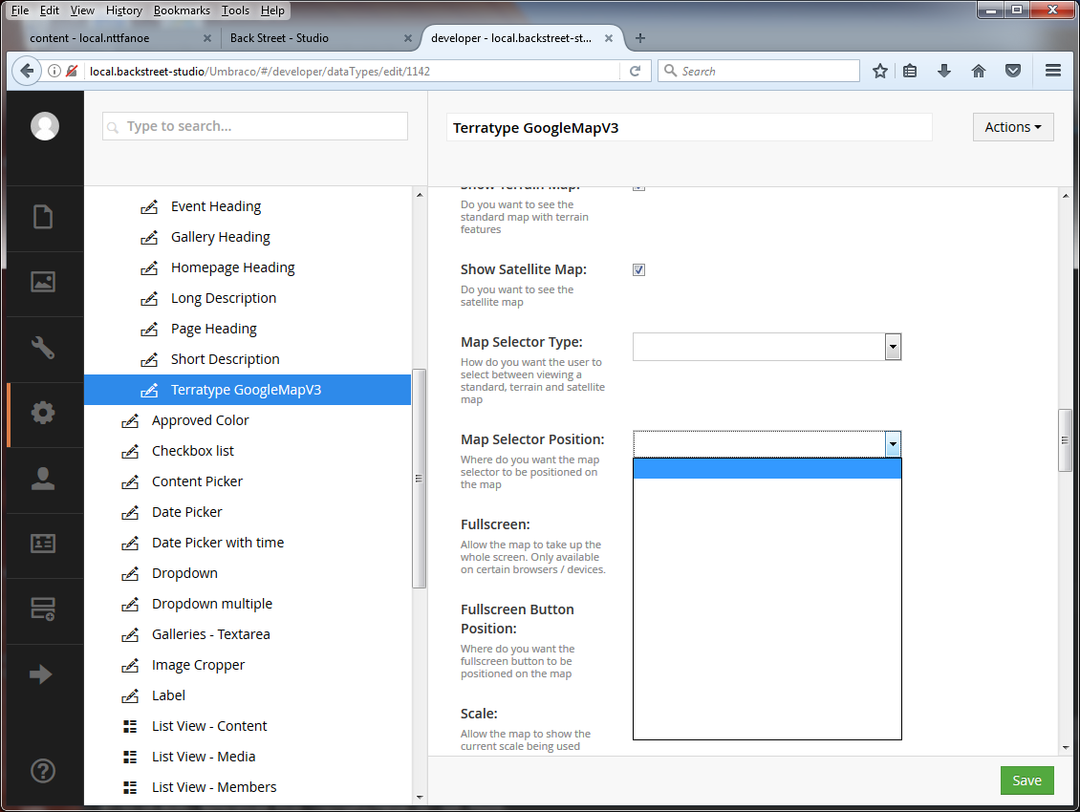Click the List View - Content icon
Viewport: 1080px width, 812px height.
[130, 726]
